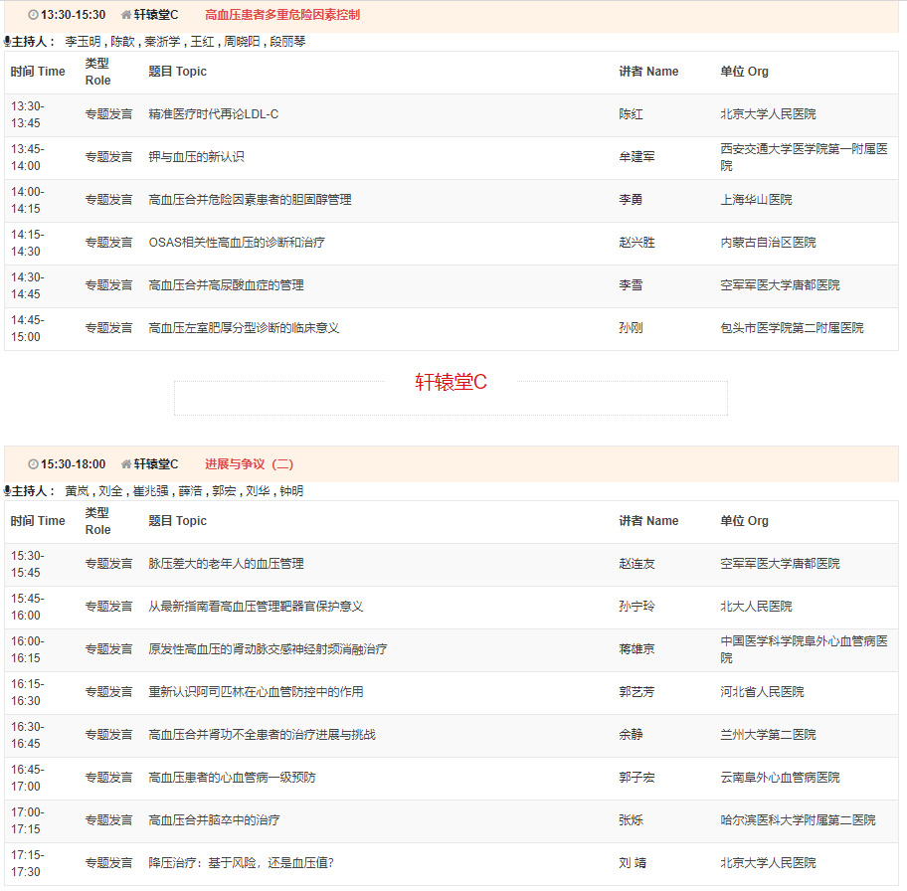The height and width of the screenshot is (891, 907).
Task: Click speaker name 李雪
Action: 631,285
